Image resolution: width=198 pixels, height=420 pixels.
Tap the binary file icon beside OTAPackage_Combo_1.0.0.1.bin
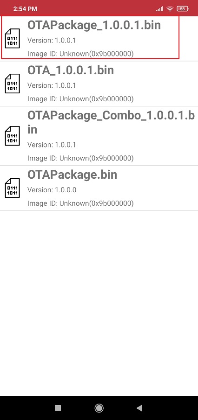12,136
